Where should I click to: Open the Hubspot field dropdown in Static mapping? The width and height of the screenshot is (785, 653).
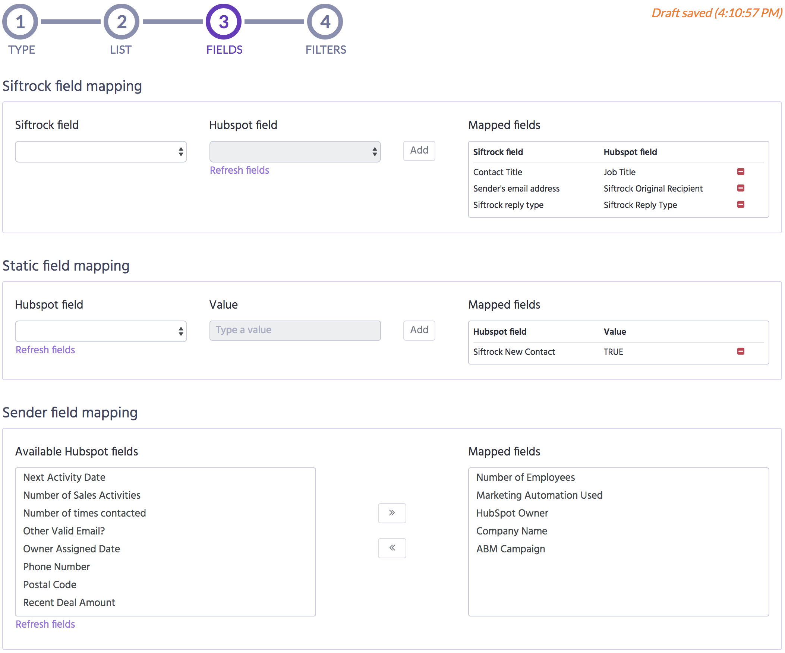tap(101, 331)
